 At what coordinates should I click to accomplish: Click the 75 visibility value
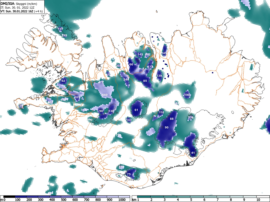pos(129,174)
